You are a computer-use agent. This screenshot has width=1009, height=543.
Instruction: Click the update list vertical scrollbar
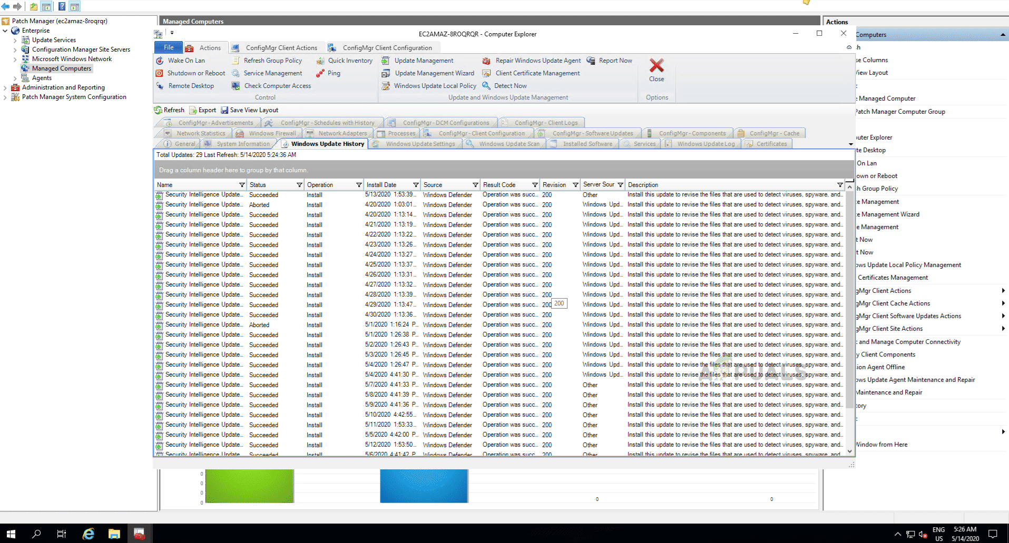pyautogui.click(x=849, y=299)
